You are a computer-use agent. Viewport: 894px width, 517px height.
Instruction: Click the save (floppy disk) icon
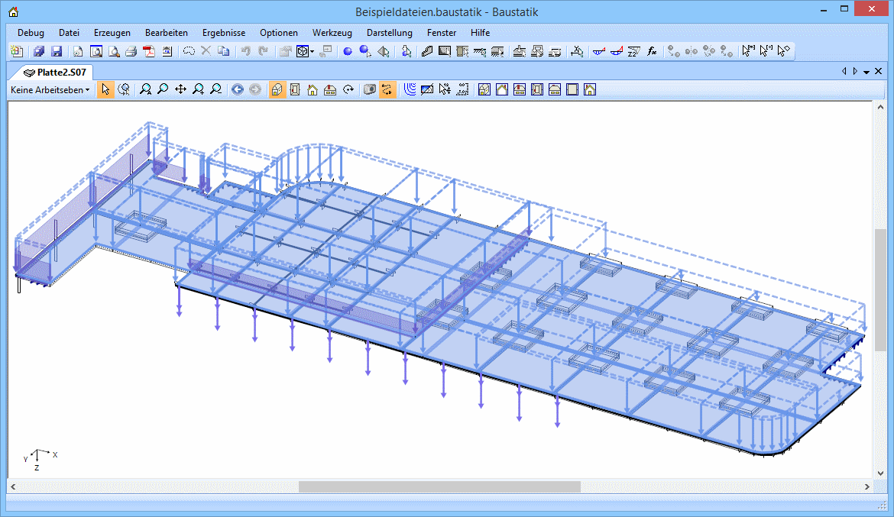(x=57, y=51)
